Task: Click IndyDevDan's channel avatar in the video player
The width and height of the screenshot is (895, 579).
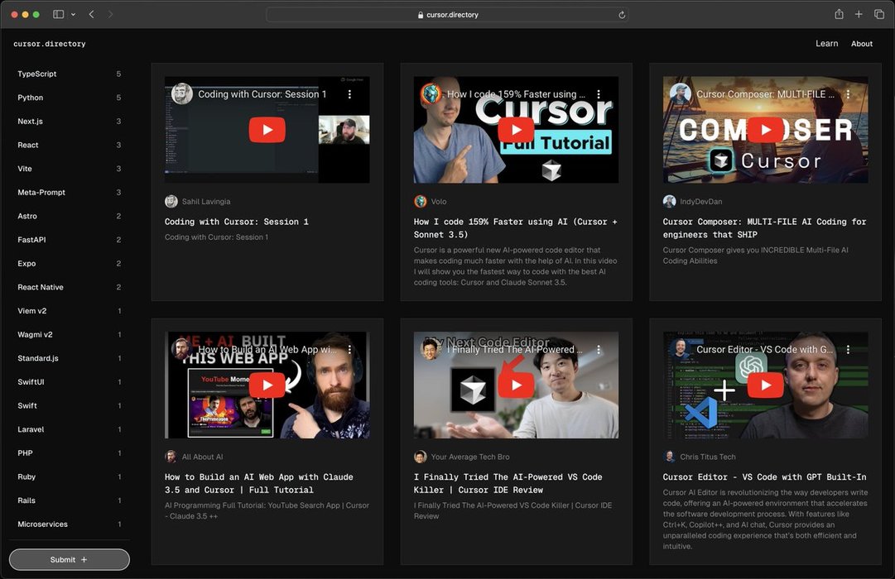Action: click(x=681, y=94)
